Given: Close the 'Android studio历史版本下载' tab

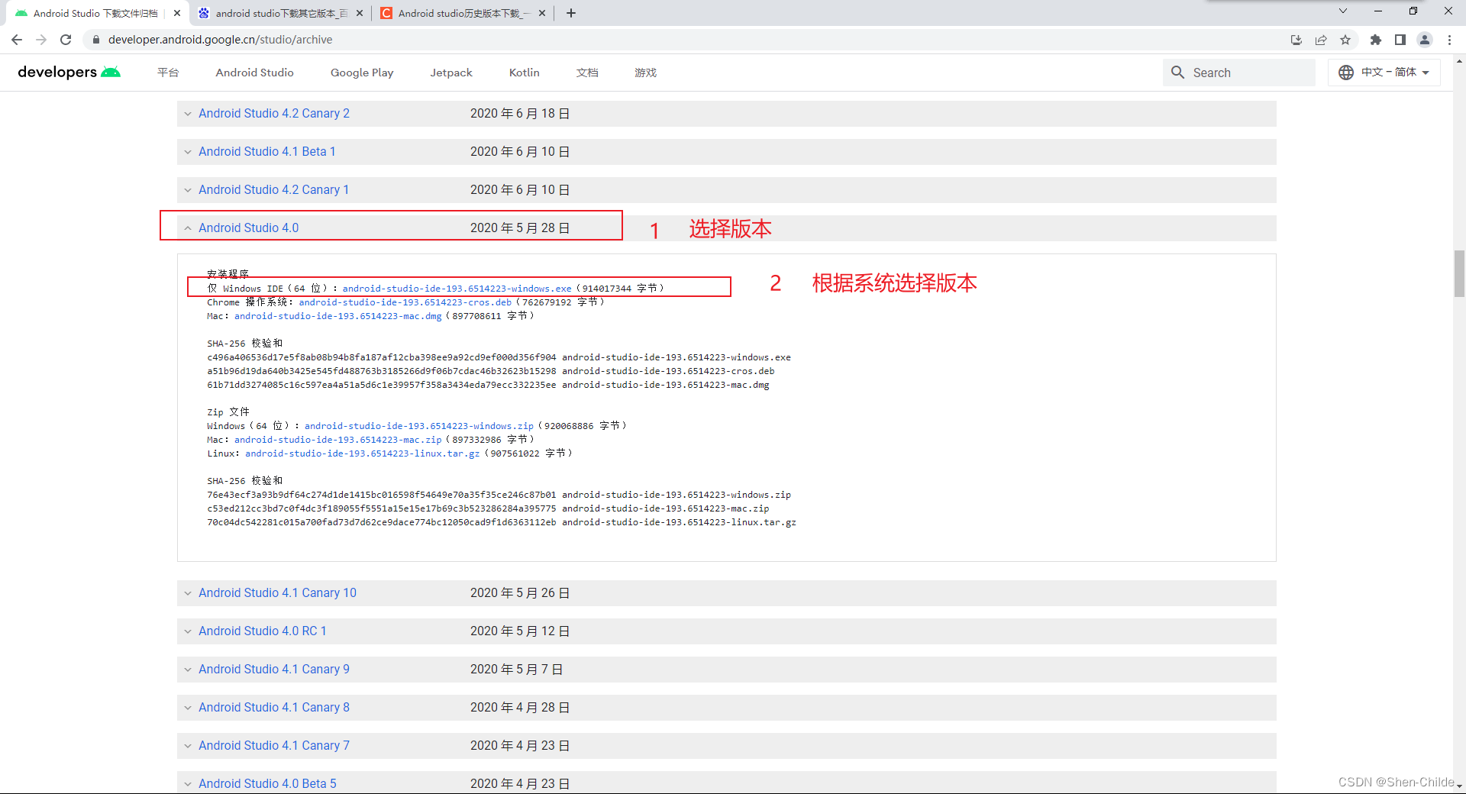Looking at the screenshot, I should coord(542,13).
